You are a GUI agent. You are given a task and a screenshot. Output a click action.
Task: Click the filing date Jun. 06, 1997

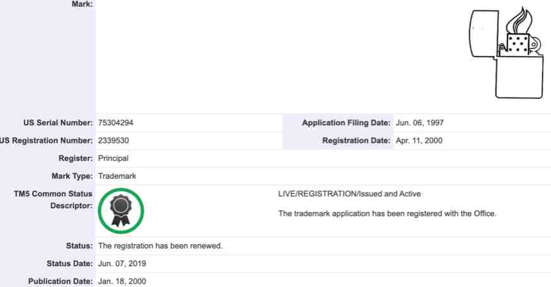pyautogui.click(x=420, y=123)
